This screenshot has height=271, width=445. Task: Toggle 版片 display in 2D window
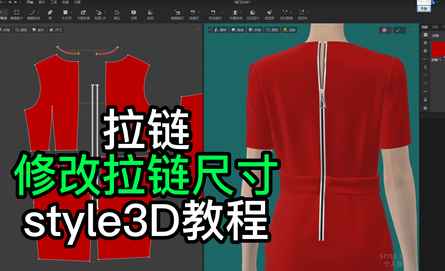38,30
